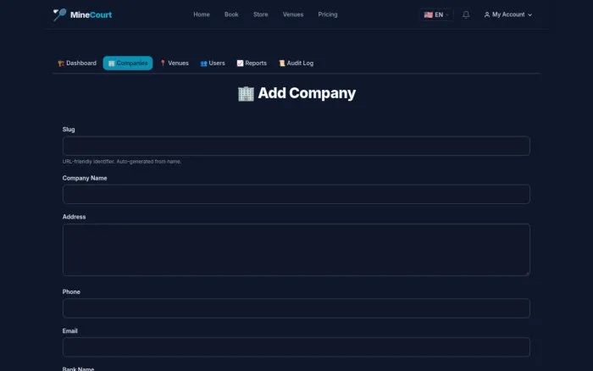
Task: Click the scroll icon beside Audit Log
Action: click(x=282, y=64)
